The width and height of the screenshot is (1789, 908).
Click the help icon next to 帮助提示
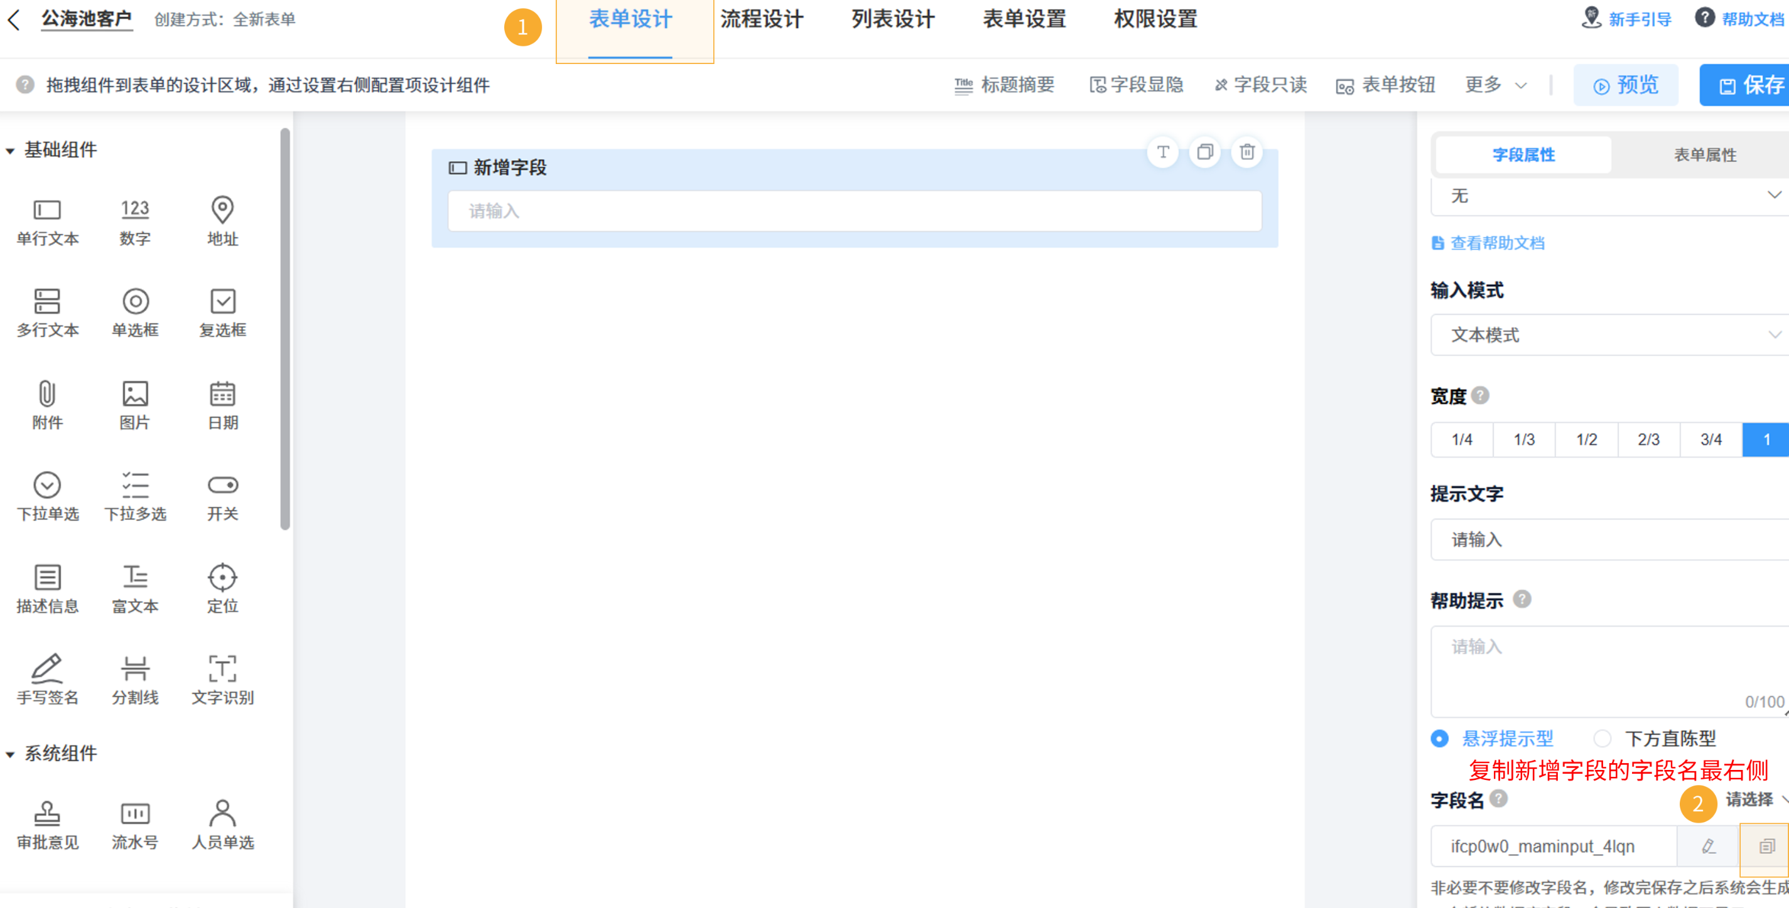1521,599
